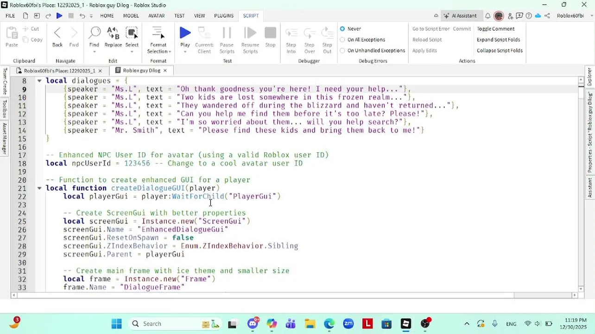
Task: Click the feedback chat bubble icon
Action: pos(519,16)
